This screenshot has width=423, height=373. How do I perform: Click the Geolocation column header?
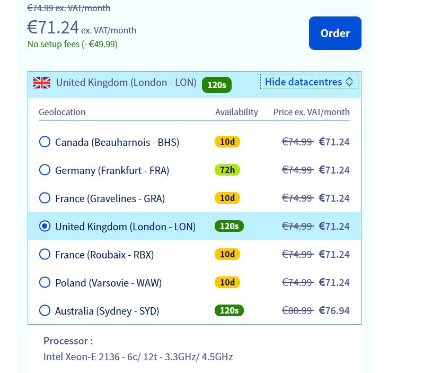point(62,112)
